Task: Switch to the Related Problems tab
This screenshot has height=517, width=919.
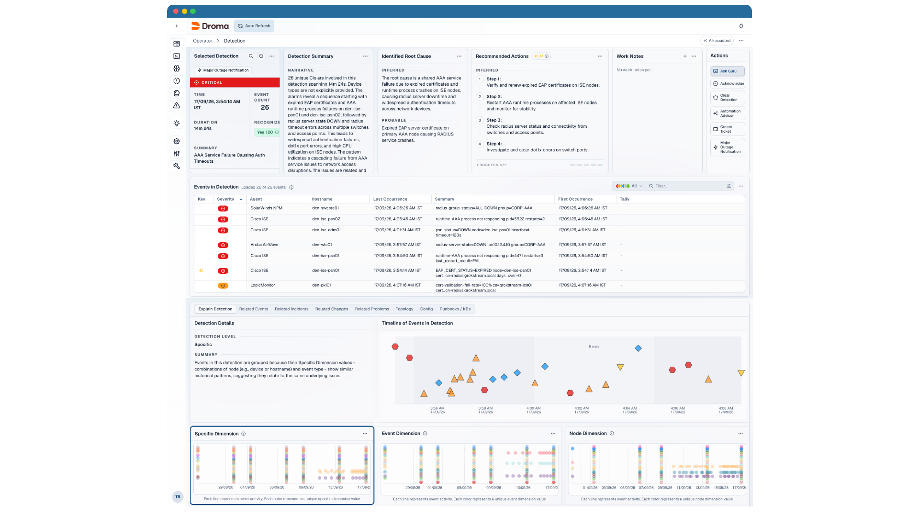Action: (x=372, y=309)
